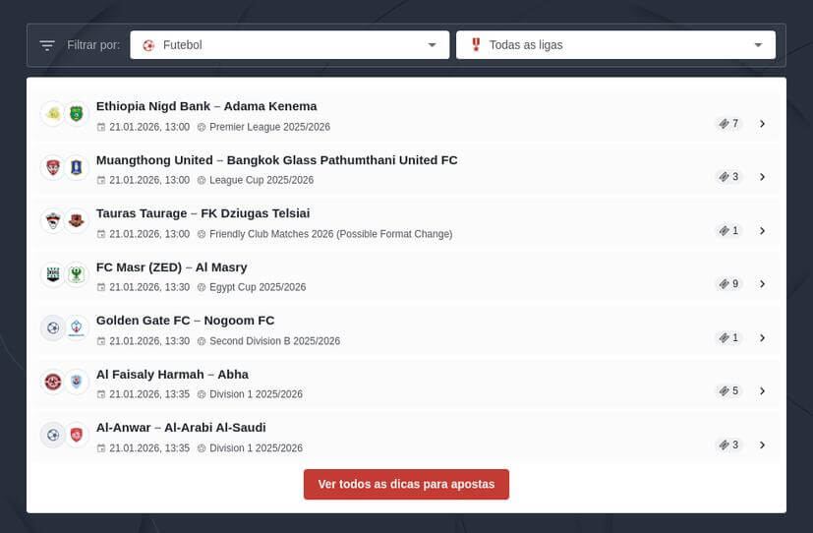The width and height of the screenshot is (813, 533).
Task: Click the Al-Arabi Al-Saudi team logo
Action: pyautogui.click(x=77, y=435)
